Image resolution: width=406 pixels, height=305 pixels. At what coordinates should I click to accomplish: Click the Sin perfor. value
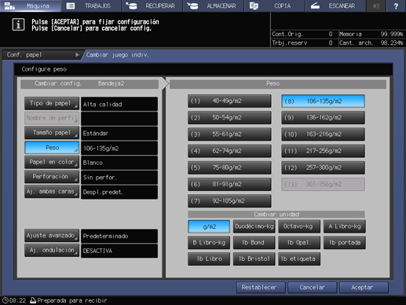tap(119, 177)
